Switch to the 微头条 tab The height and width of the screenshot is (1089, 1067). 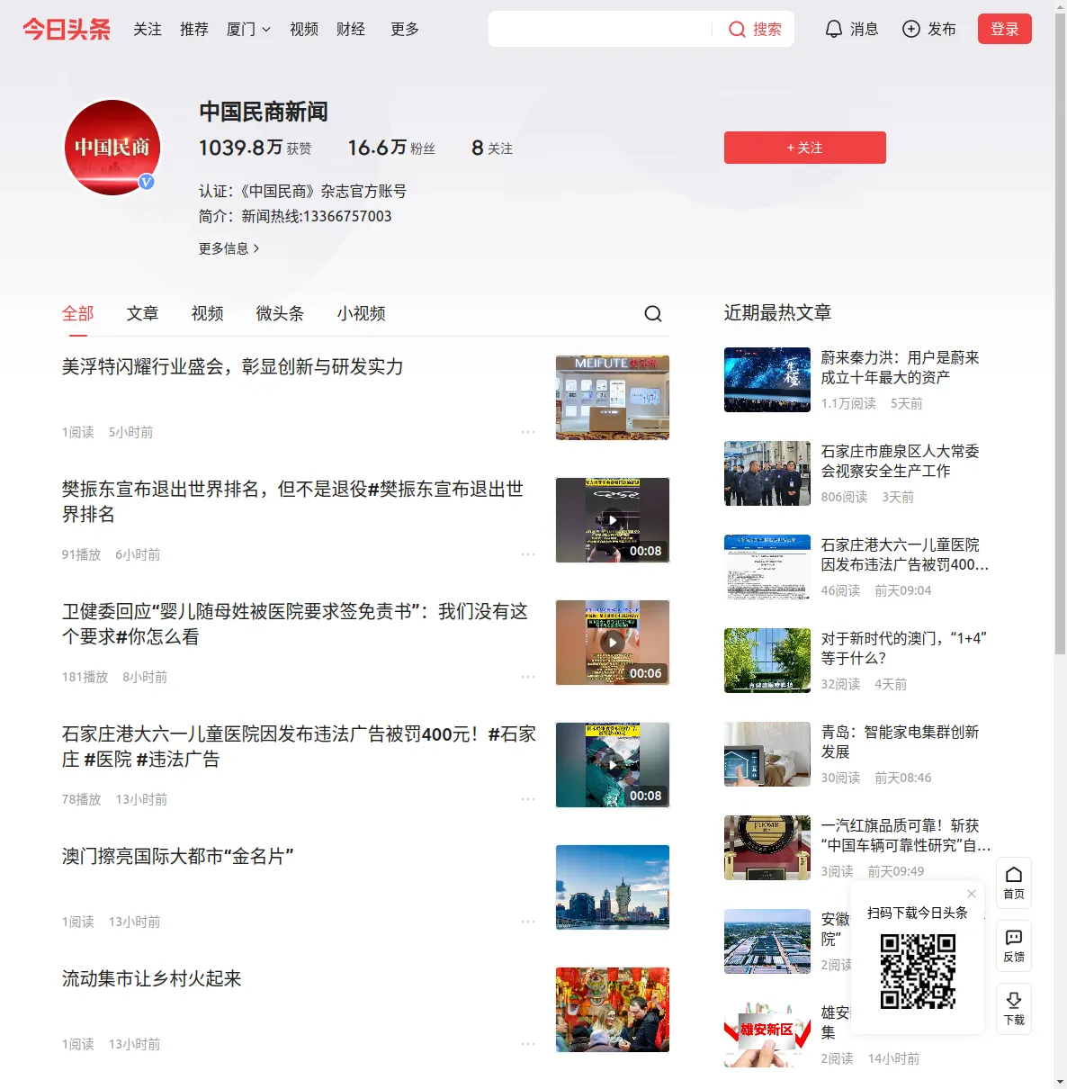(281, 313)
